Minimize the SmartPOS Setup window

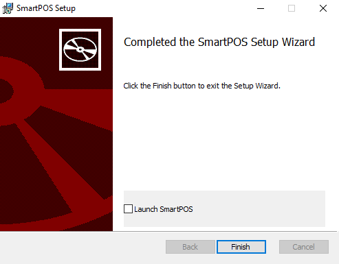coord(261,8)
